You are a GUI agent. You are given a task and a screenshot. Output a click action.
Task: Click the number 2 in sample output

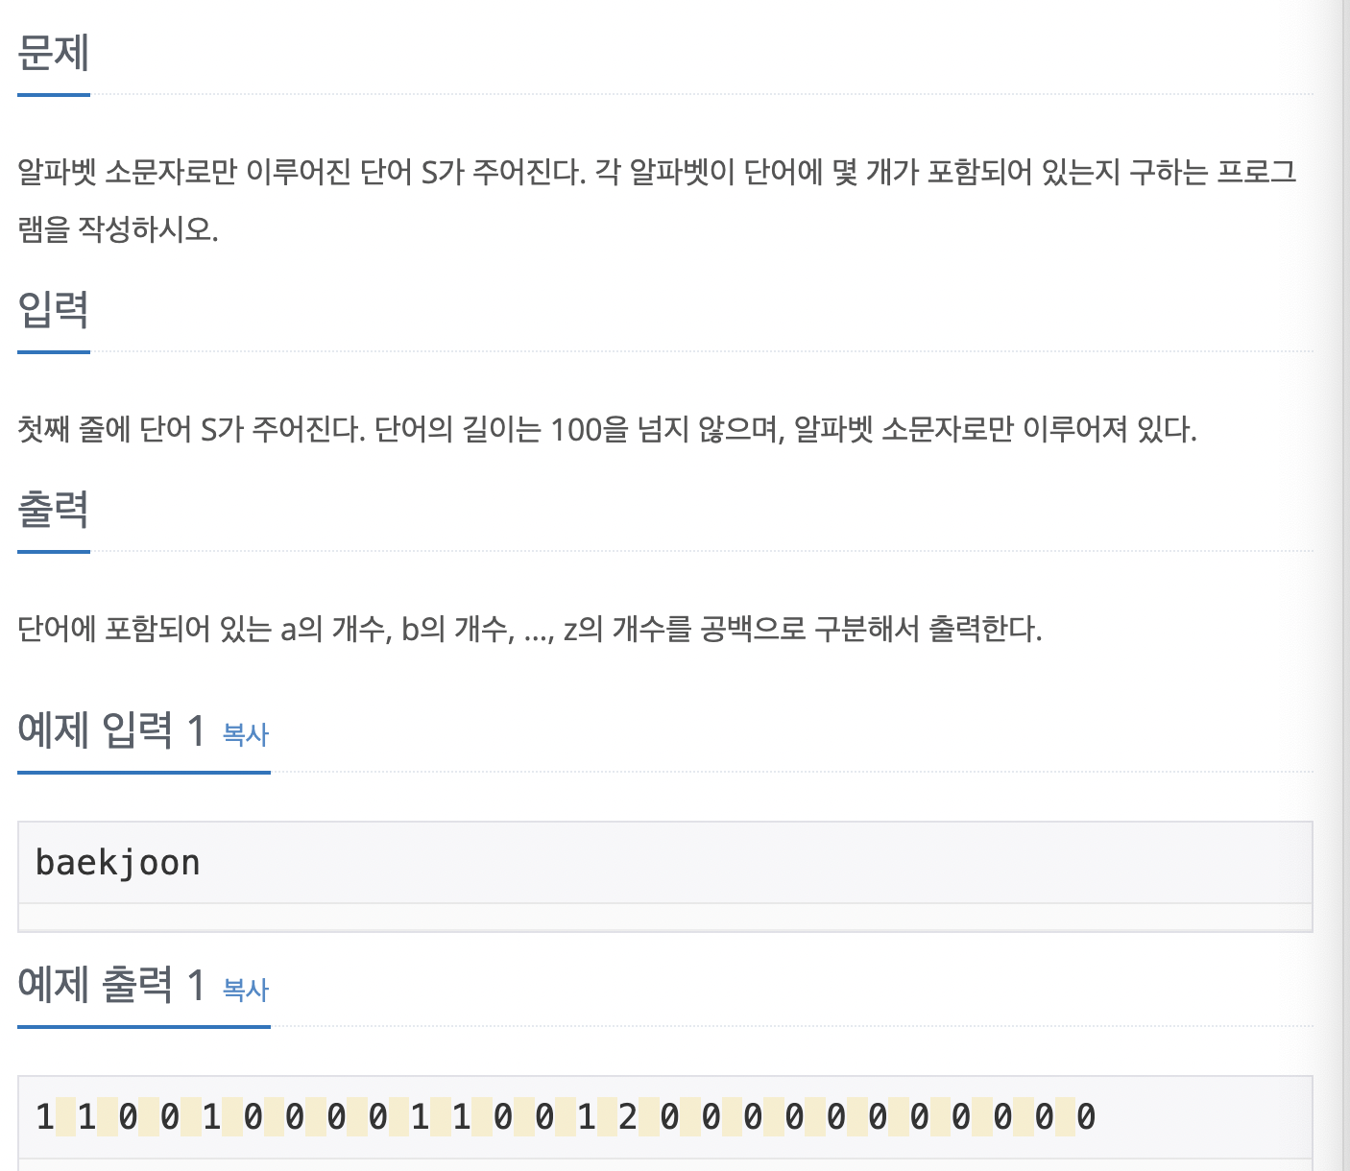628,1117
